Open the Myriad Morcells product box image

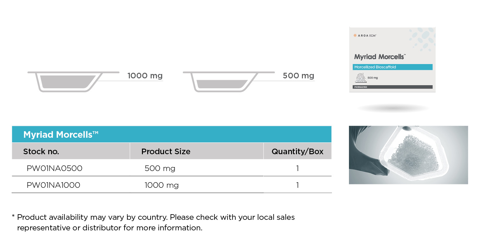click(x=392, y=59)
